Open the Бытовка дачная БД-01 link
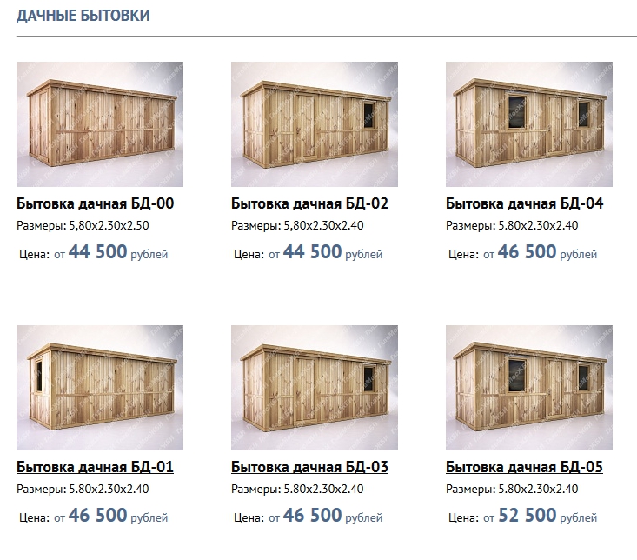Viewport: 637px width, 560px height. click(x=95, y=467)
